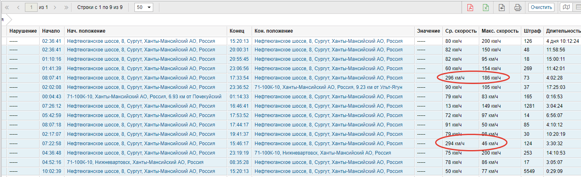
Task: Export the table to Excel
Action: pyautogui.click(x=486, y=7)
